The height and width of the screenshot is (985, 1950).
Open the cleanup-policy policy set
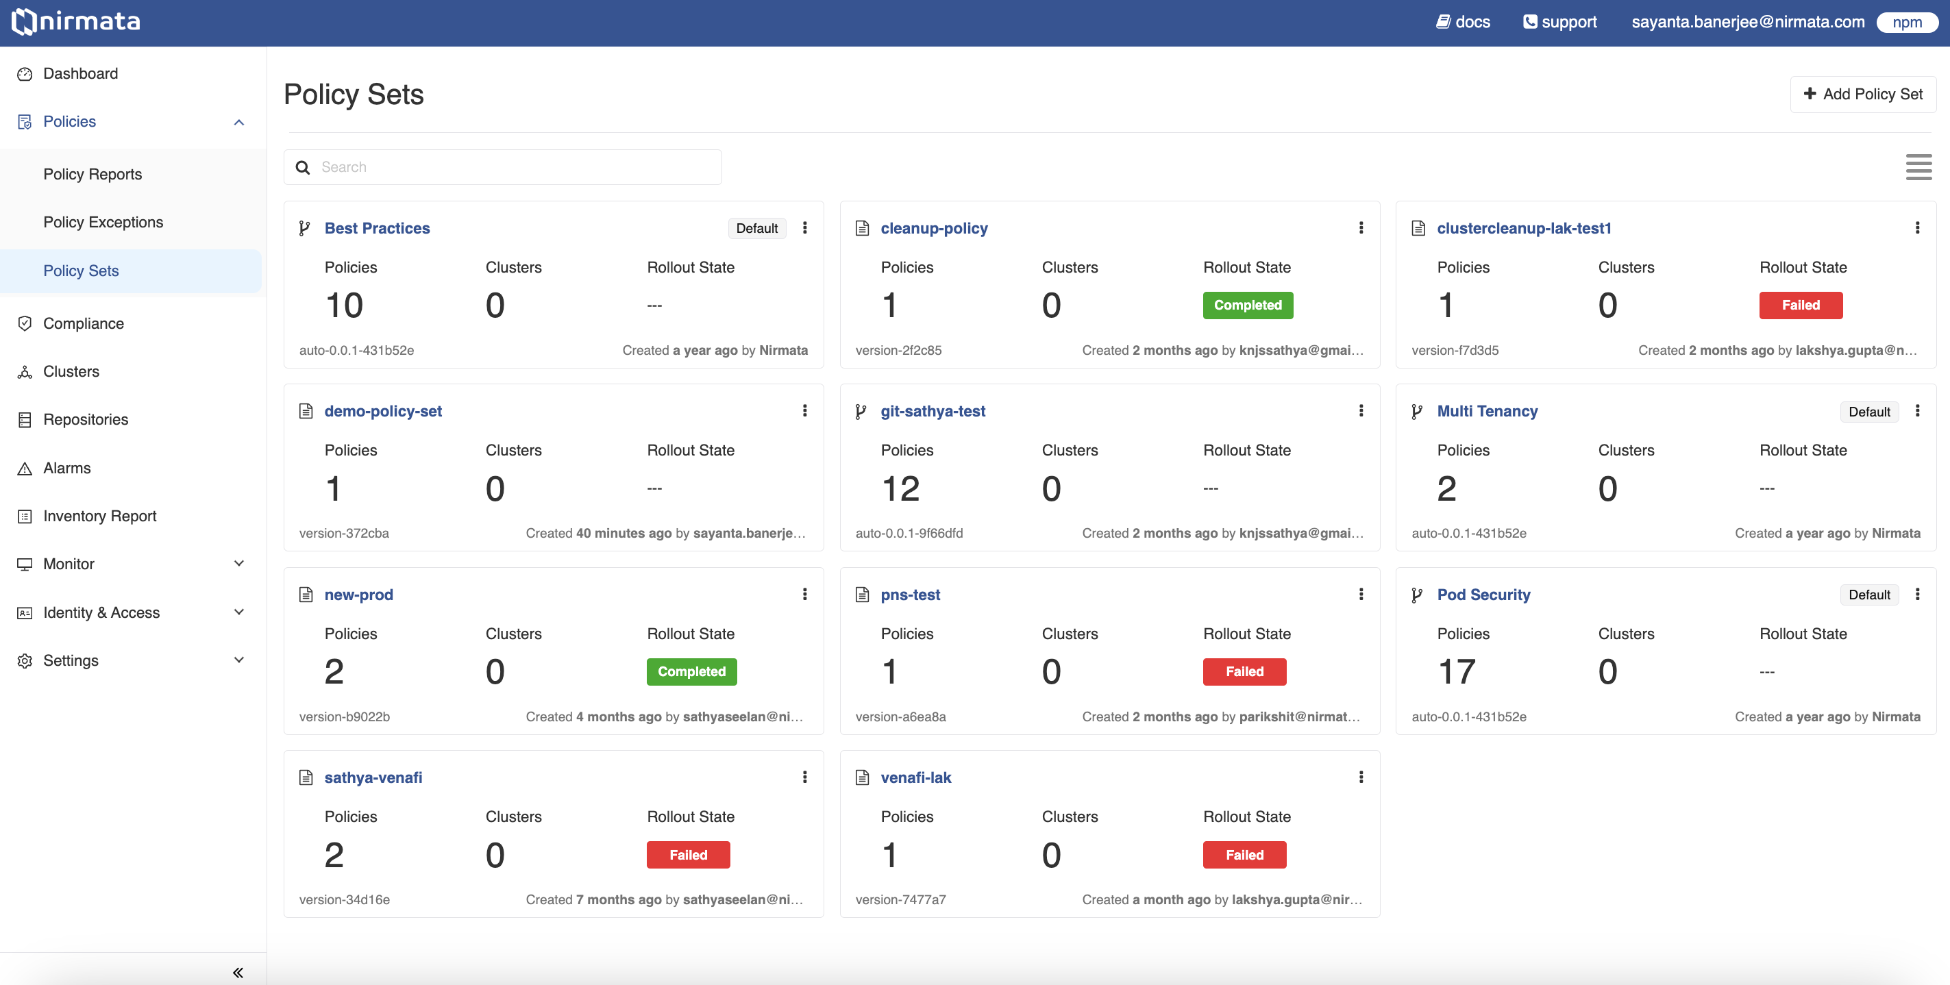tap(934, 229)
